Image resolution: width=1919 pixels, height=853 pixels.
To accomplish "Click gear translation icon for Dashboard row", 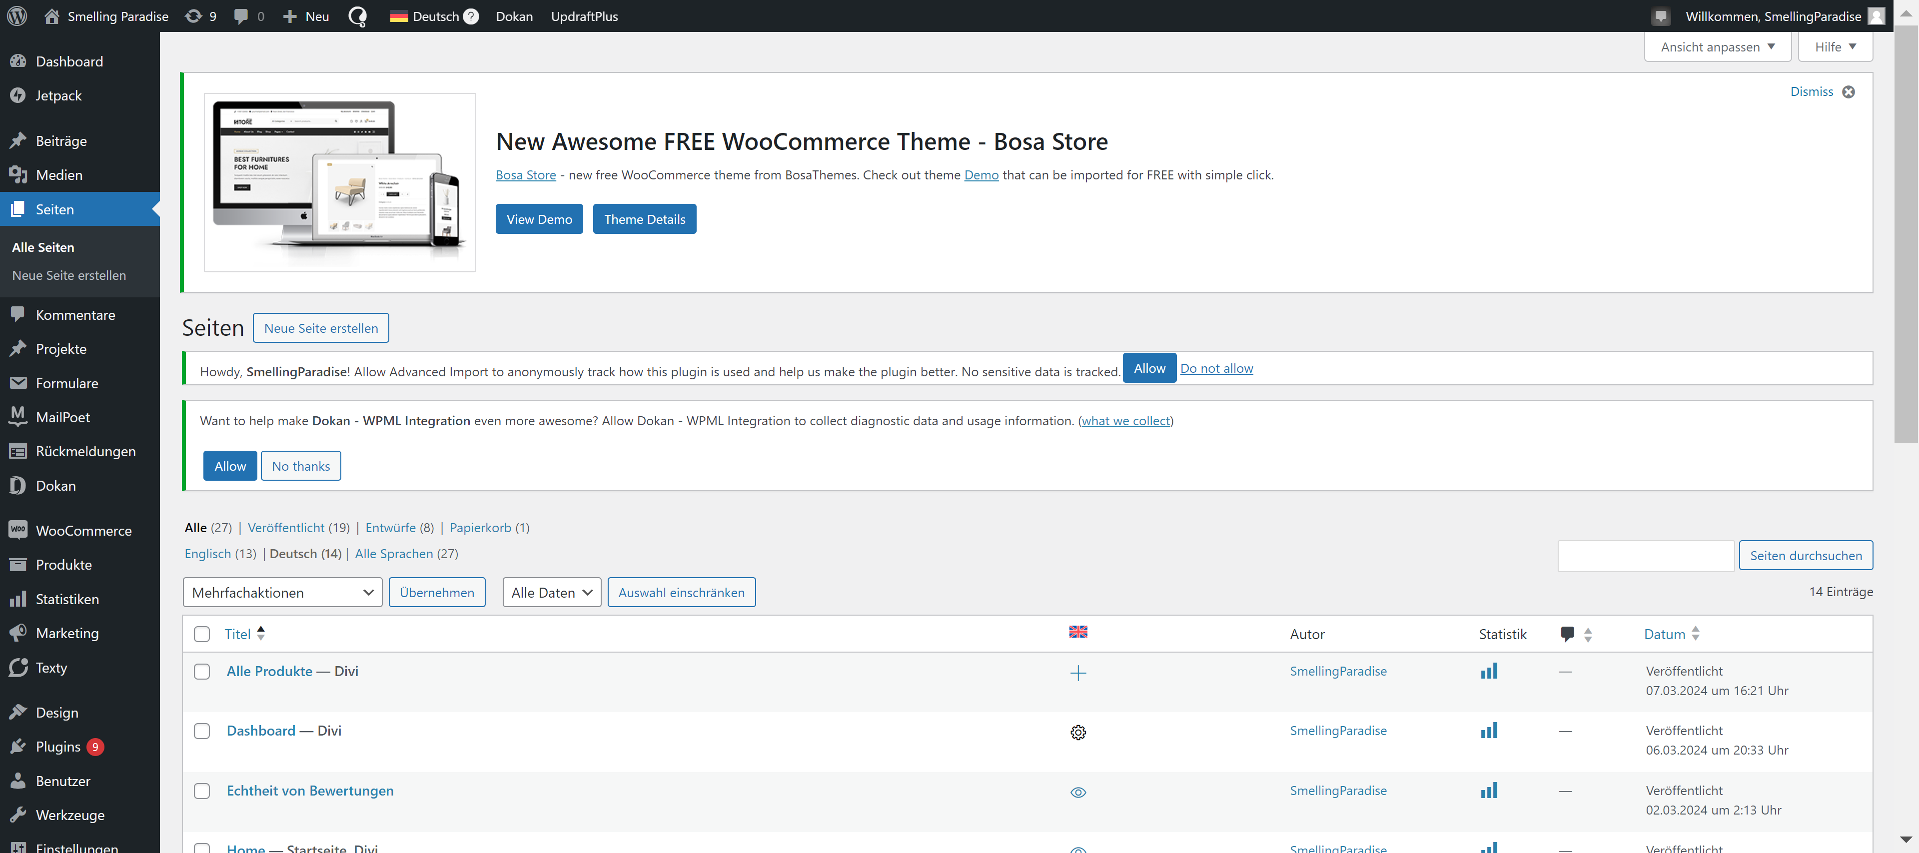I will point(1078,733).
